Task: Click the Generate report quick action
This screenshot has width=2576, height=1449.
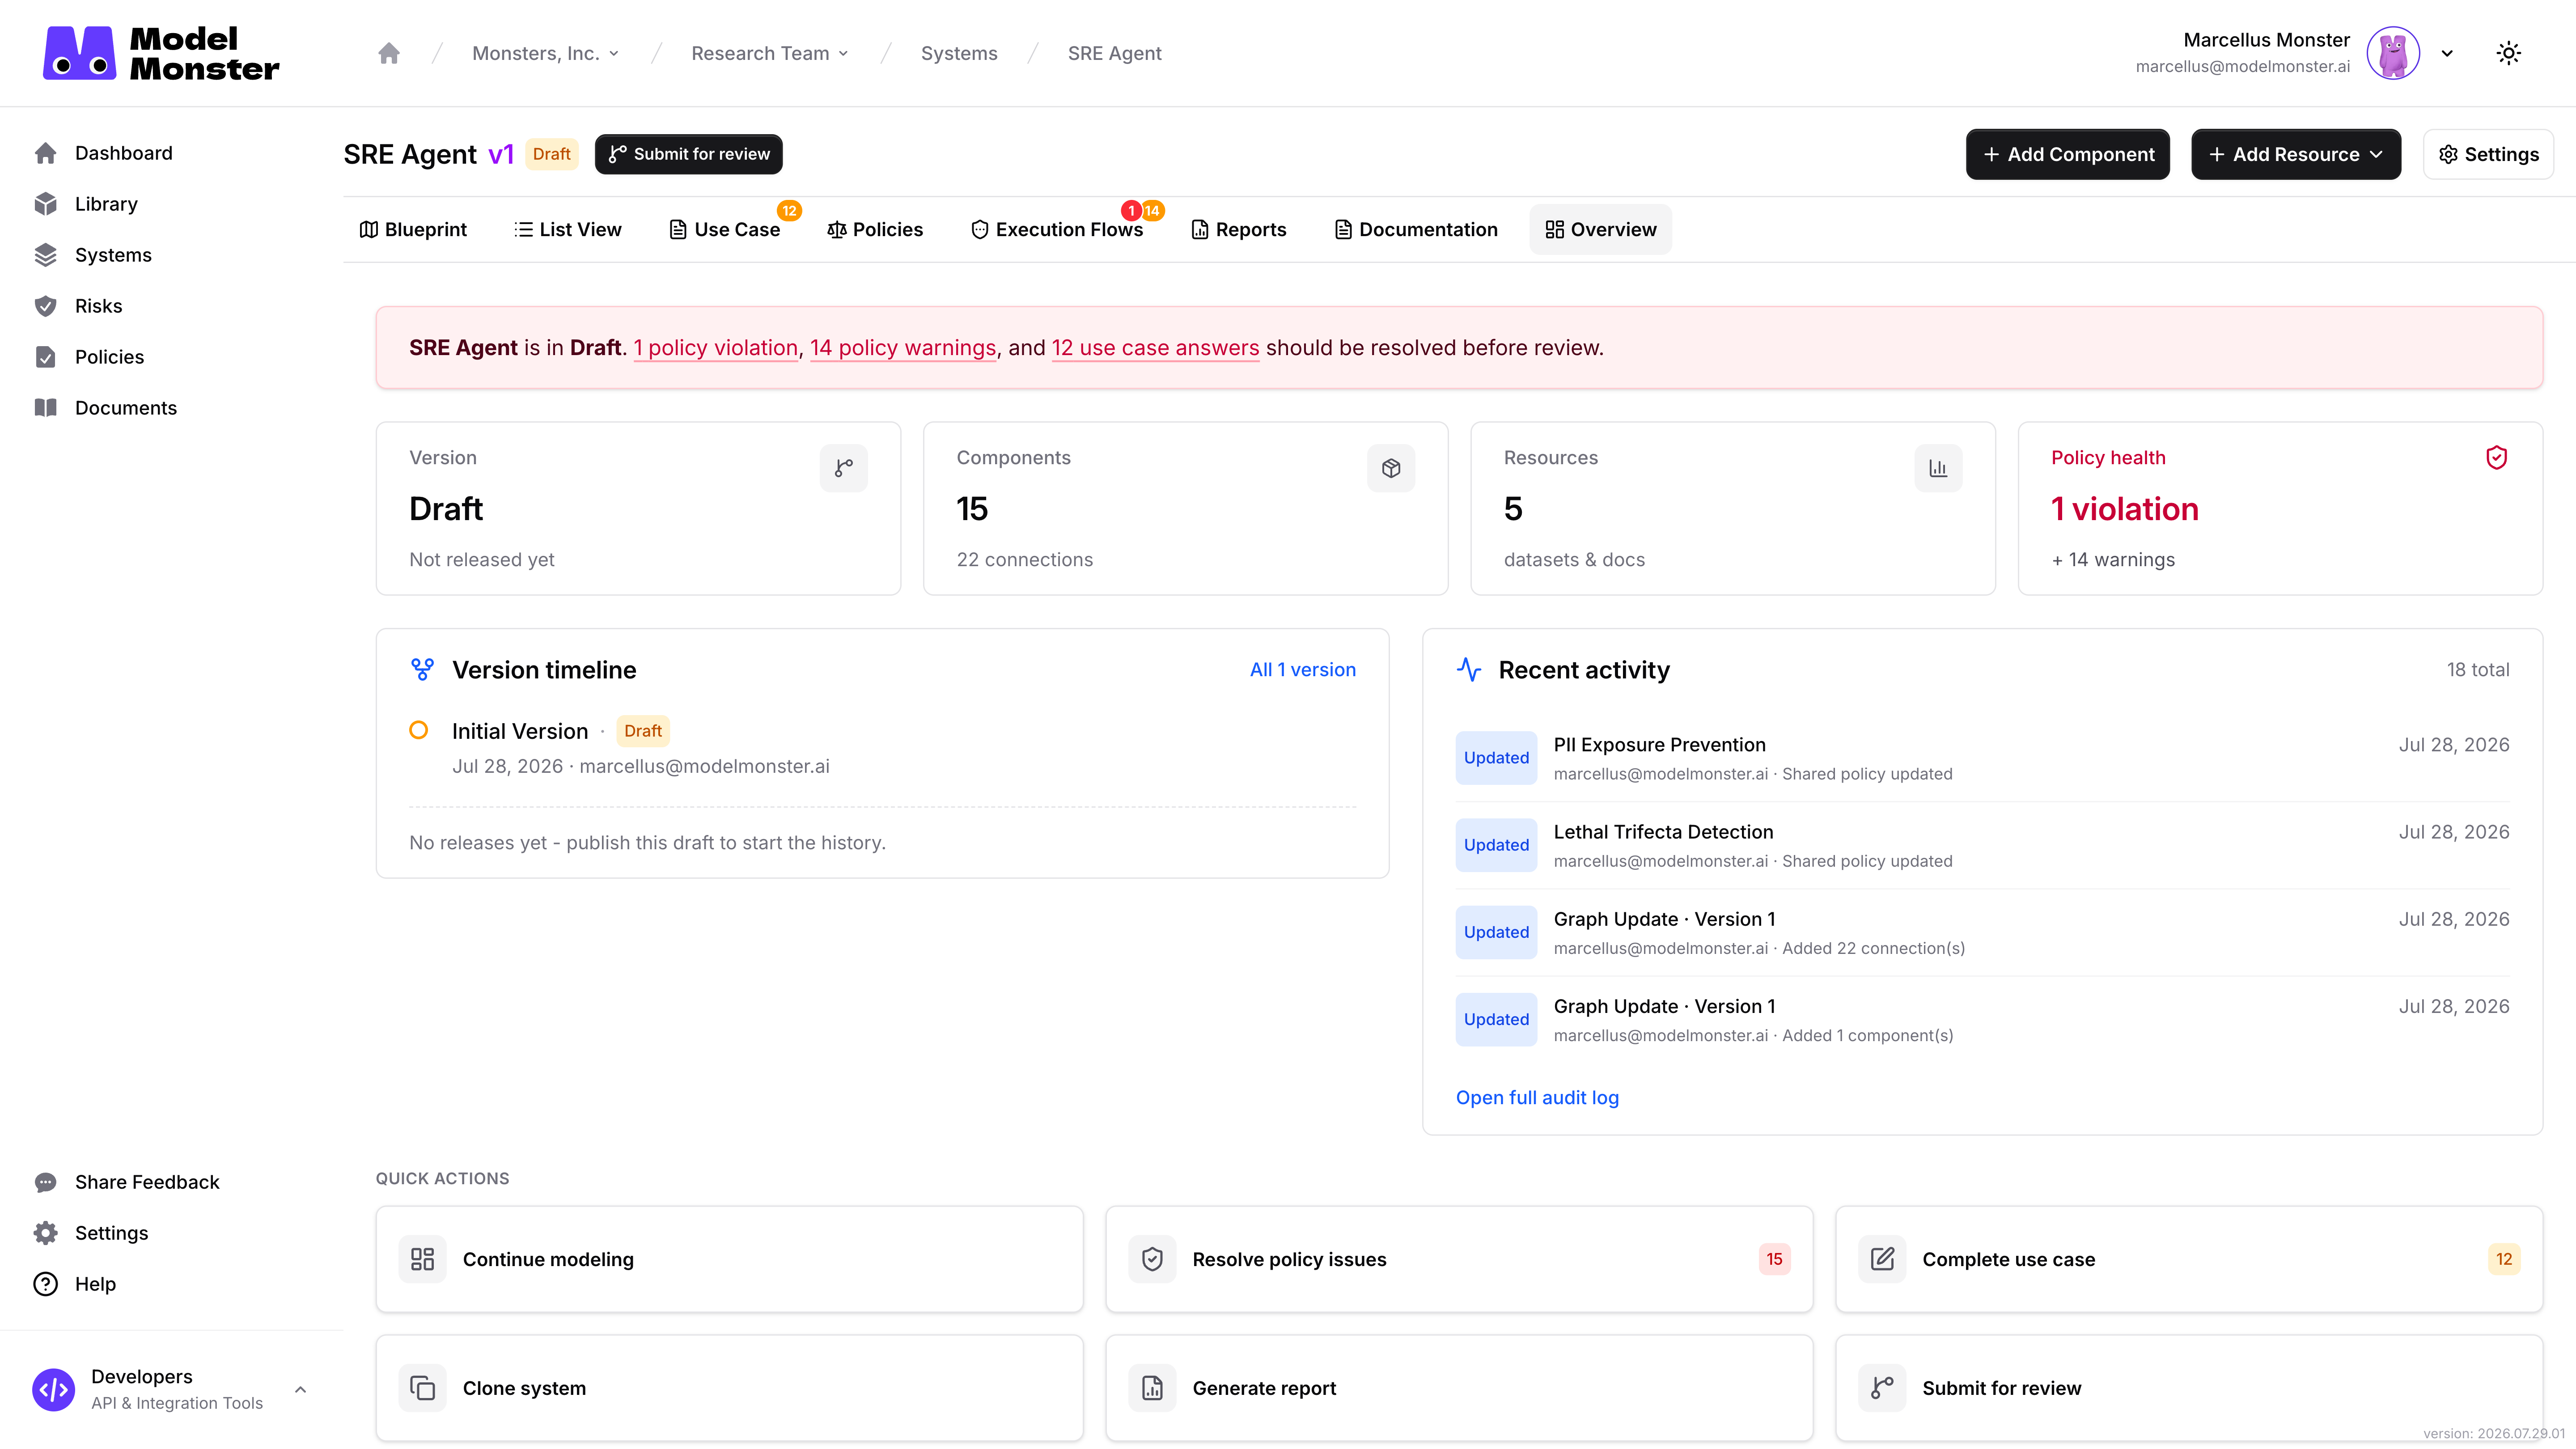Action: pos(1459,1388)
